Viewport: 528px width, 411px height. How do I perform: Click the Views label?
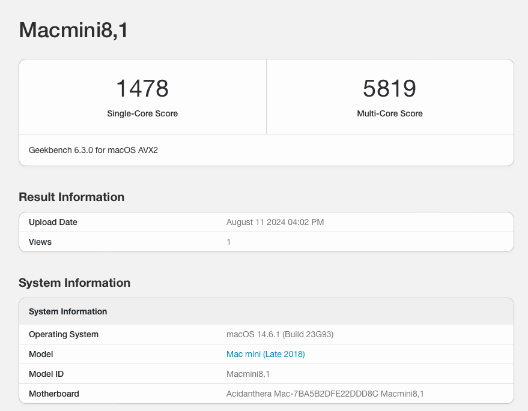coord(40,242)
